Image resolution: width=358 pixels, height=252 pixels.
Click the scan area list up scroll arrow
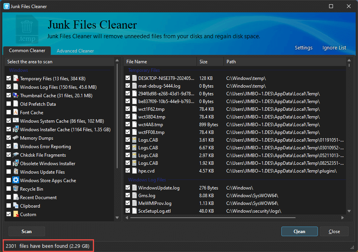coord(117,60)
